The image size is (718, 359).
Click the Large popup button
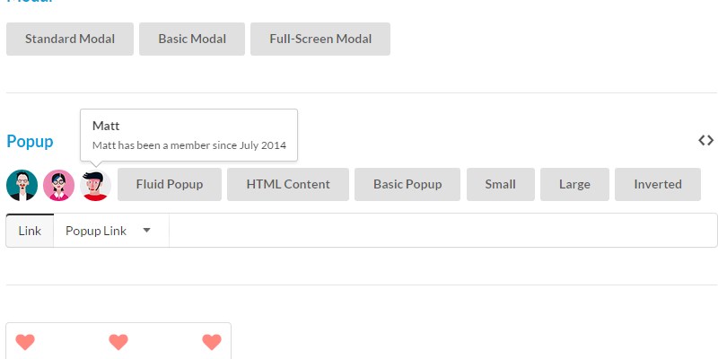[x=574, y=184]
